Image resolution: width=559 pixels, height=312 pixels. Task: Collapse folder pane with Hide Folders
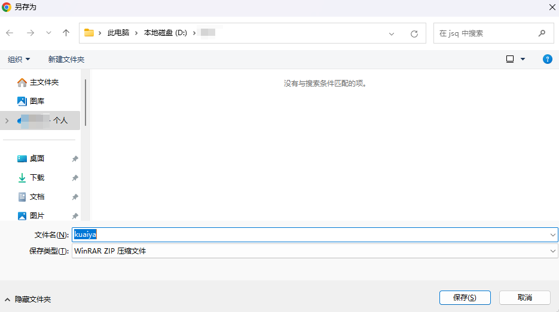[28, 299]
